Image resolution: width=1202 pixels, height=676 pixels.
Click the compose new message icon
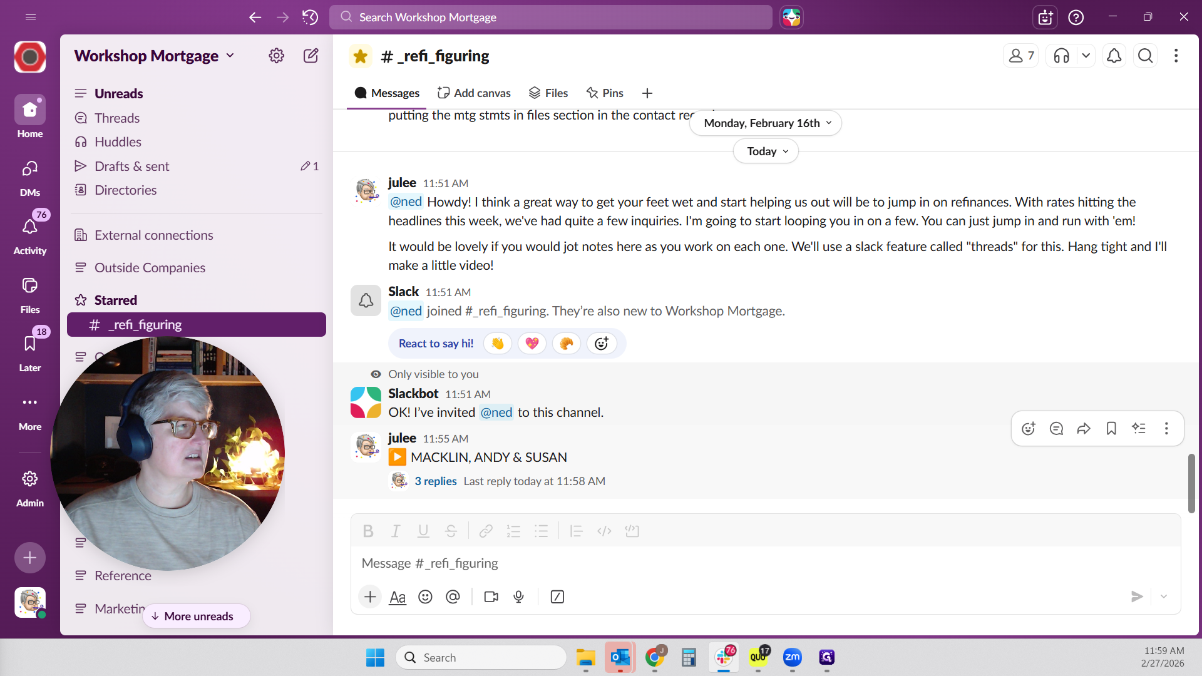click(311, 56)
